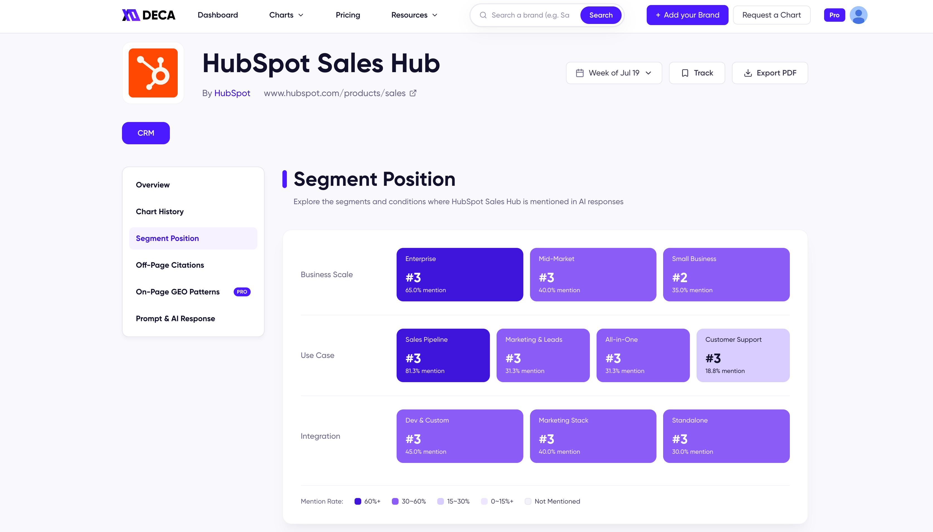Click the HubSpot Sales Hub logo thumbnail

(x=153, y=73)
